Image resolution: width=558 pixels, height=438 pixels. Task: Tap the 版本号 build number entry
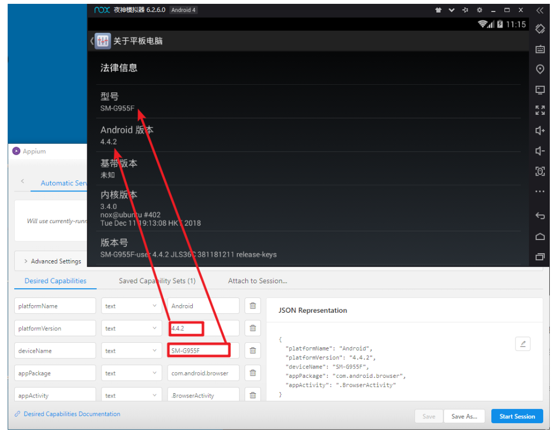pyautogui.click(x=308, y=248)
